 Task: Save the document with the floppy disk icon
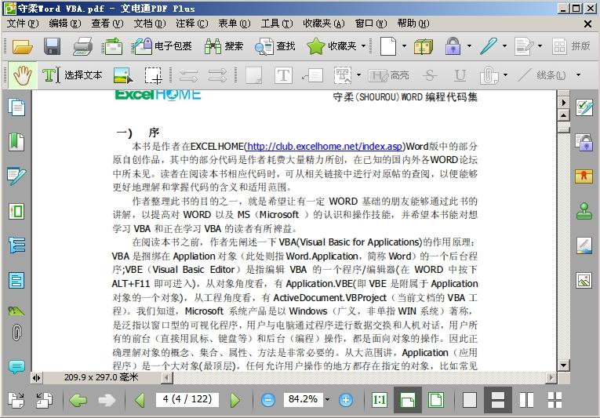[52, 46]
